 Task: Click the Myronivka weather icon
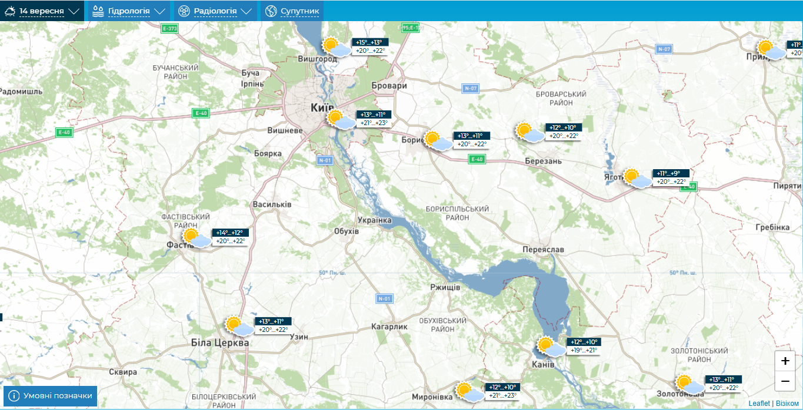pos(469,391)
